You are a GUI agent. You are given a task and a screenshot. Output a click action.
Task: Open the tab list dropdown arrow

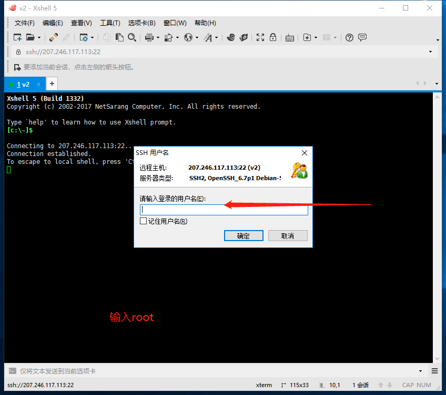pos(437,84)
